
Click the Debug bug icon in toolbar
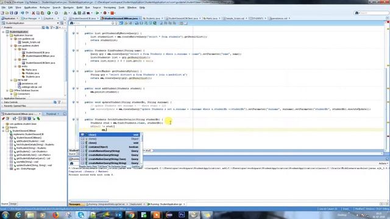point(105,13)
